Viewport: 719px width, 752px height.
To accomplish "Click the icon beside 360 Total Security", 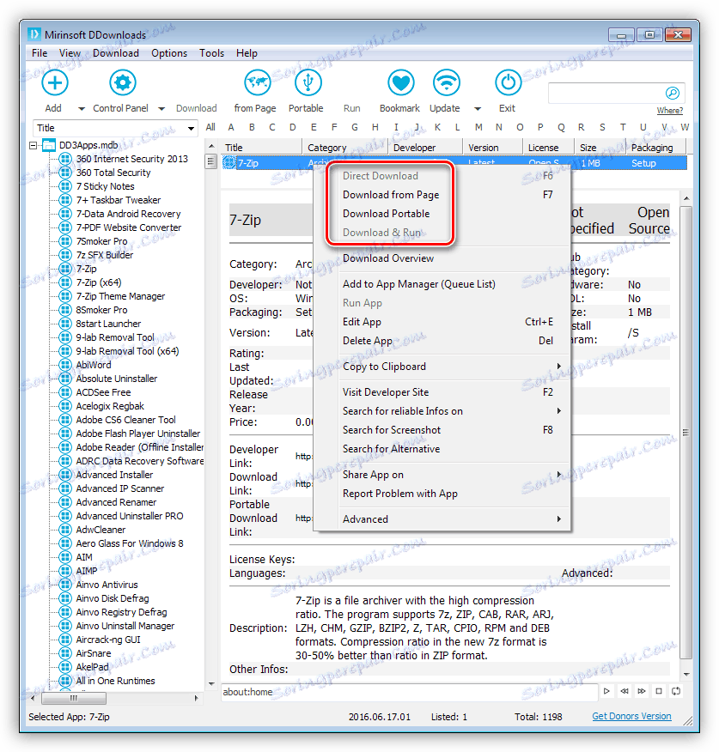I will [65, 173].
